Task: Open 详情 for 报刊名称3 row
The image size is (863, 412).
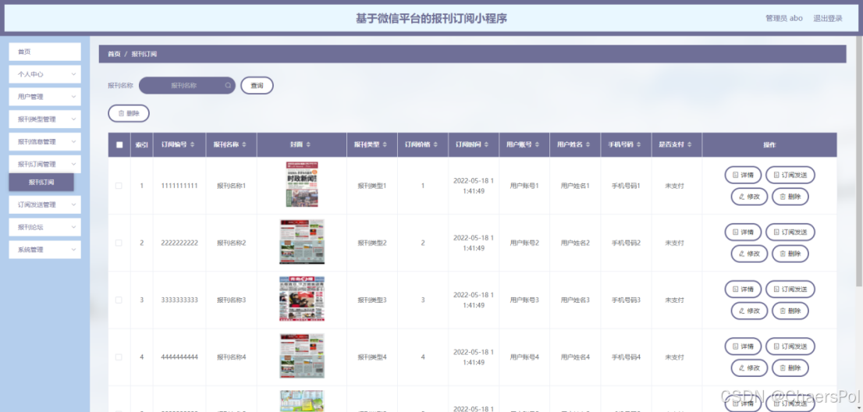Action: point(743,289)
